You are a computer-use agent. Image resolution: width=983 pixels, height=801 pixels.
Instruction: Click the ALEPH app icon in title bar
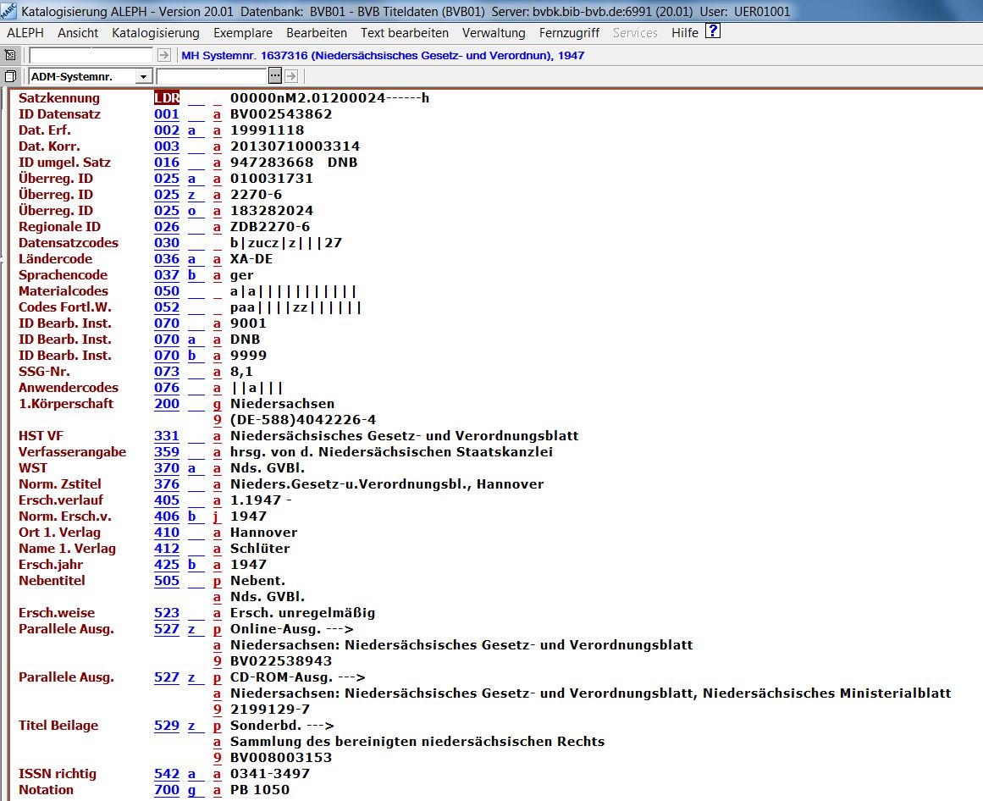click(8, 10)
